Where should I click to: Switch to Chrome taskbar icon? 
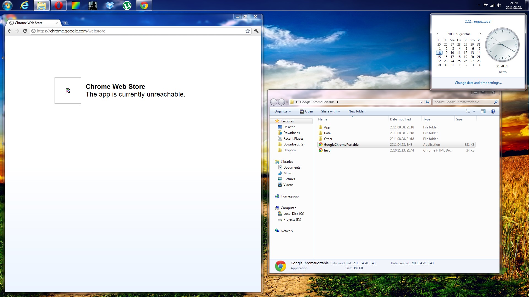pyautogui.click(x=144, y=5)
